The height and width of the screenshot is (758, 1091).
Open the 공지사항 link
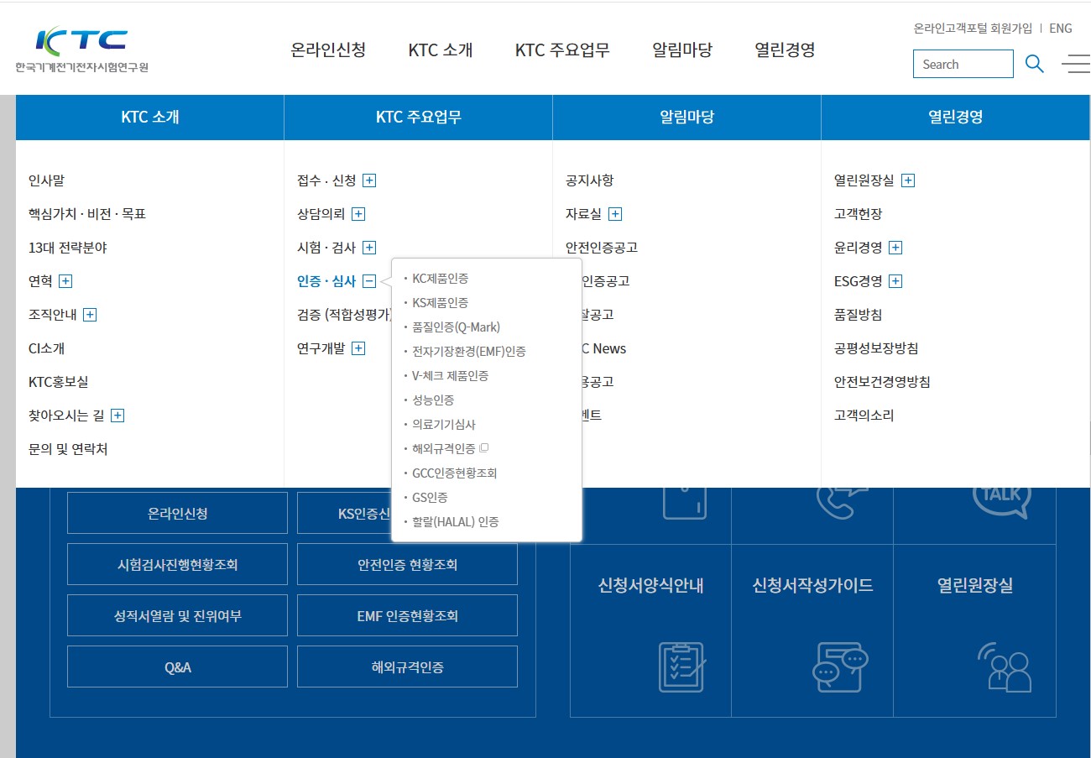pos(589,180)
